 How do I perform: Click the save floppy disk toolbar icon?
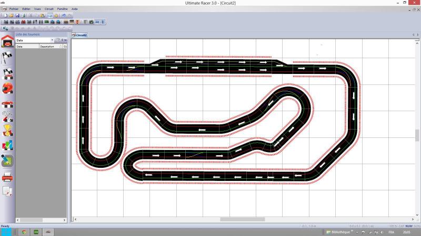pos(17,16)
